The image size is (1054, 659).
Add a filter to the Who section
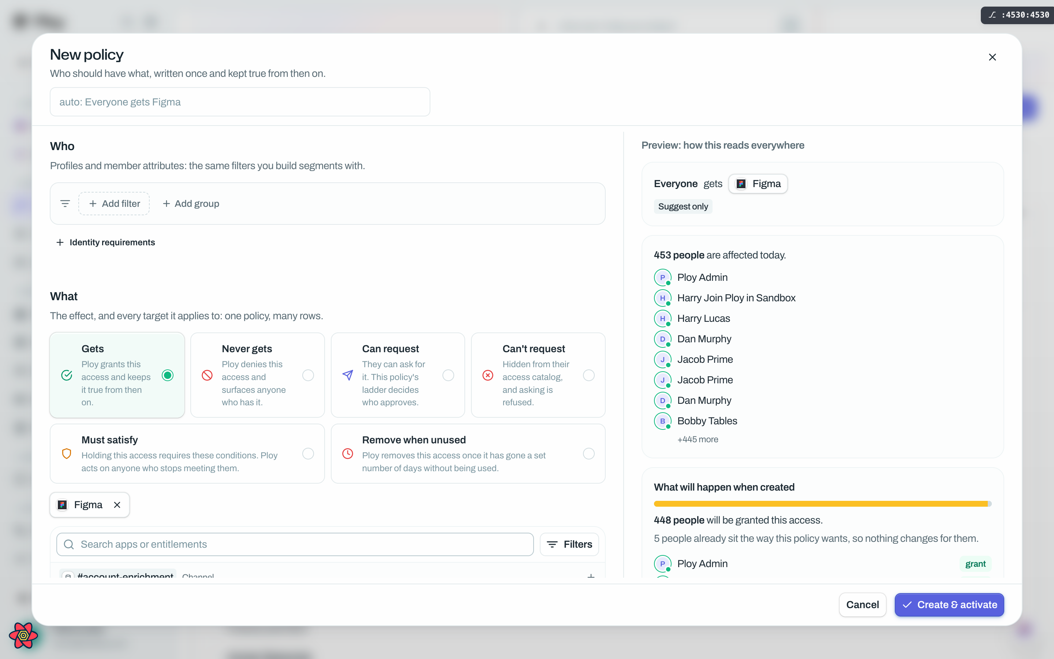pos(114,204)
